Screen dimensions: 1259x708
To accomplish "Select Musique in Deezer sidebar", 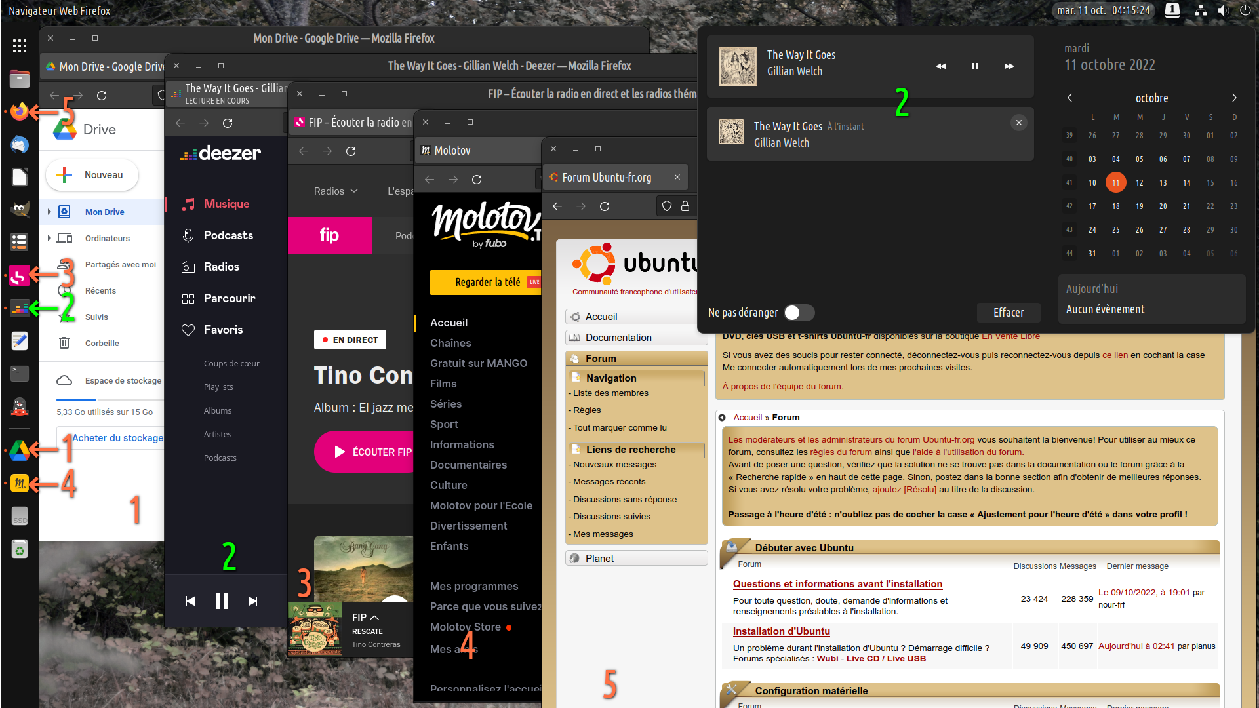I will [226, 204].
